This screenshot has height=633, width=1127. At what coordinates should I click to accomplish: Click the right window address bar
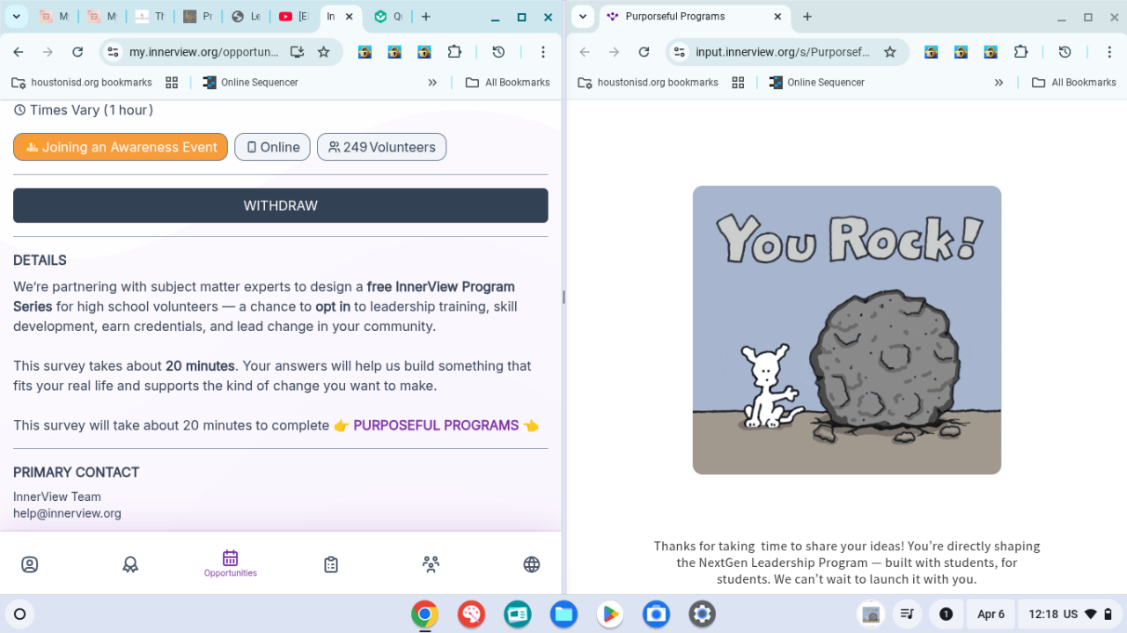tap(783, 52)
